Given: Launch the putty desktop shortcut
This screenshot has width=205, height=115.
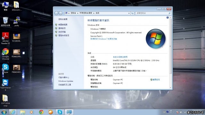Looking at the screenshot, I should [x=17, y=21].
